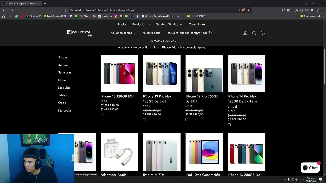Expand the Productos dropdown menu
Viewport: 326px width, 183px height.
tap(141, 24)
